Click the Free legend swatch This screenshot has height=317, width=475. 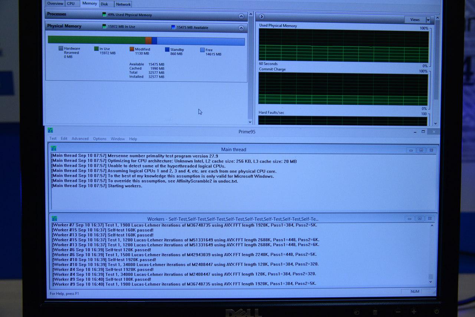202,50
